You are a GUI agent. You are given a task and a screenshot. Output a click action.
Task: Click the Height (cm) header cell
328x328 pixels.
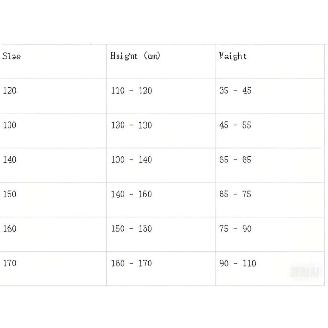pyautogui.click(x=161, y=61)
